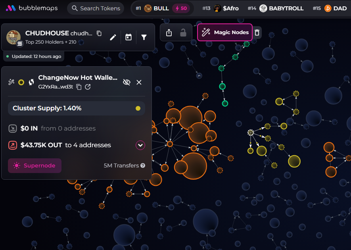Click the yellow ring cluster color icon

tap(21, 83)
